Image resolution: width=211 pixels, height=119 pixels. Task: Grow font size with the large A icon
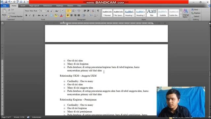[48, 11]
